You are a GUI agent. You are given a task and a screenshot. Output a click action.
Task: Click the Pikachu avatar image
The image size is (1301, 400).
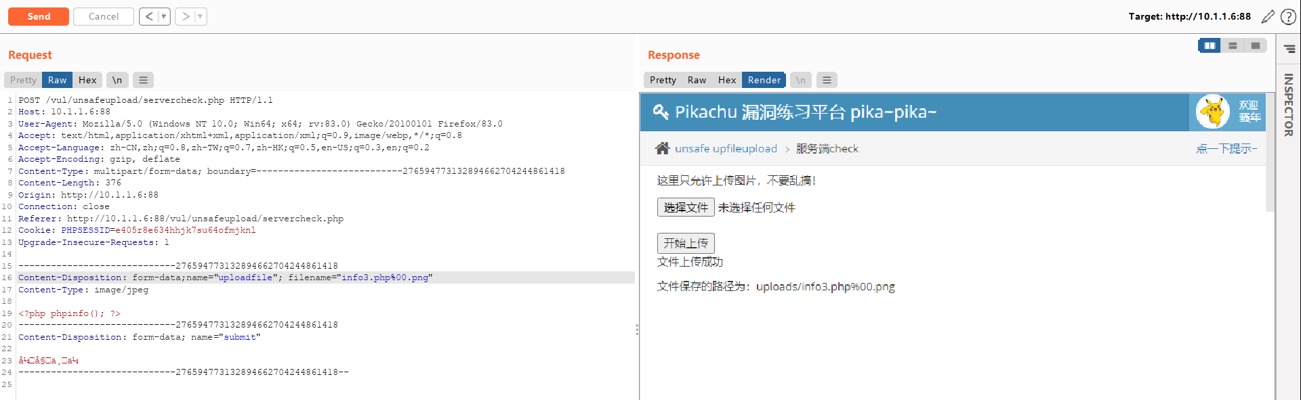tap(1213, 112)
